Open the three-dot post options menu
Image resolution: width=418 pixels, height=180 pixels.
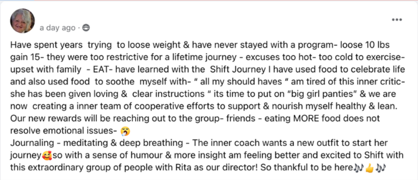(x=396, y=20)
